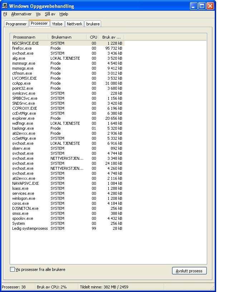229x292 pixels.
Task: Sort by CPU column header
Action: (x=93, y=37)
